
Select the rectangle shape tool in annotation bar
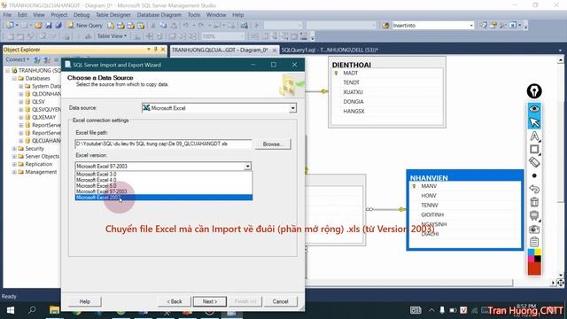[x=534, y=149]
